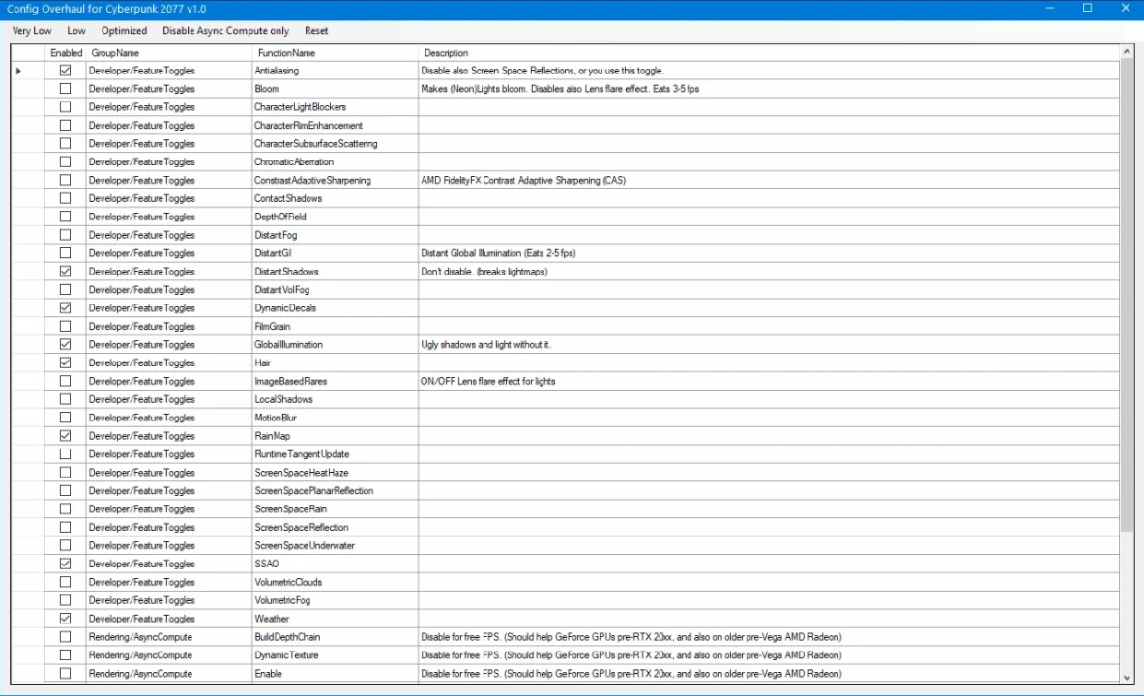
Task: Select Disable Async Compute only
Action: (x=225, y=31)
